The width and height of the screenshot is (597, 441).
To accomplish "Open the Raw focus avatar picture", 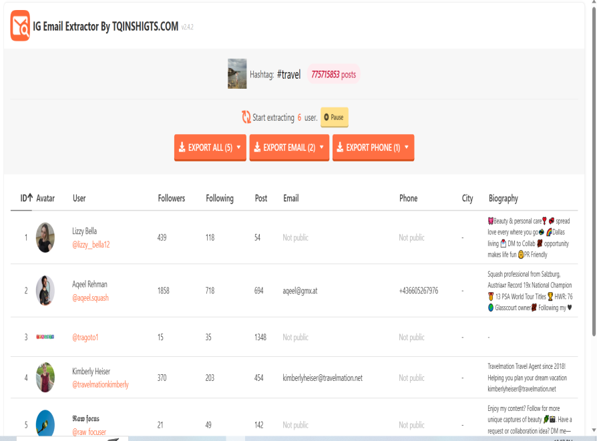I will [45, 423].
